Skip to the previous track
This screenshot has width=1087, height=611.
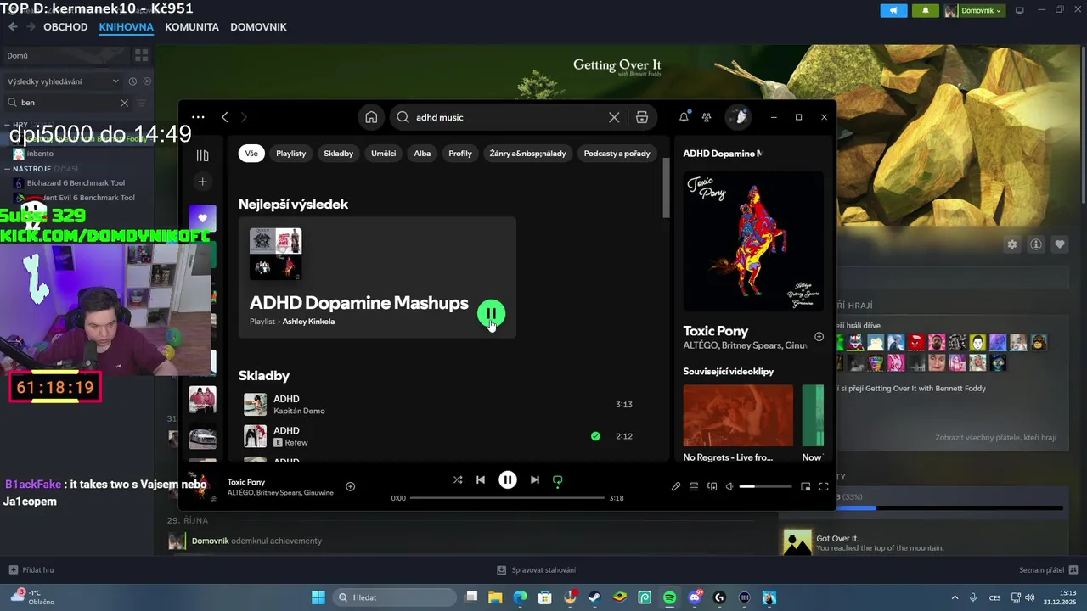(481, 479)
